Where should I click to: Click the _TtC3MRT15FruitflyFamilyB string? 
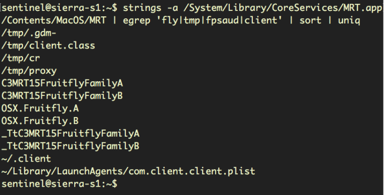point(71,145)
